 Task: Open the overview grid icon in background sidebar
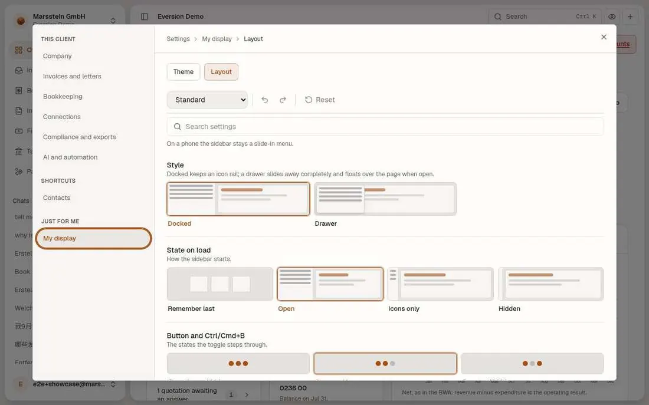[19, 50]
